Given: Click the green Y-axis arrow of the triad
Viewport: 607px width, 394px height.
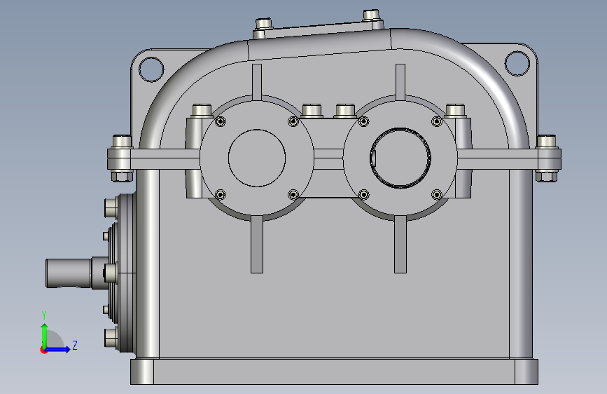Looking at the screenshot, I should pyautogui.click(x=45, y=335).
